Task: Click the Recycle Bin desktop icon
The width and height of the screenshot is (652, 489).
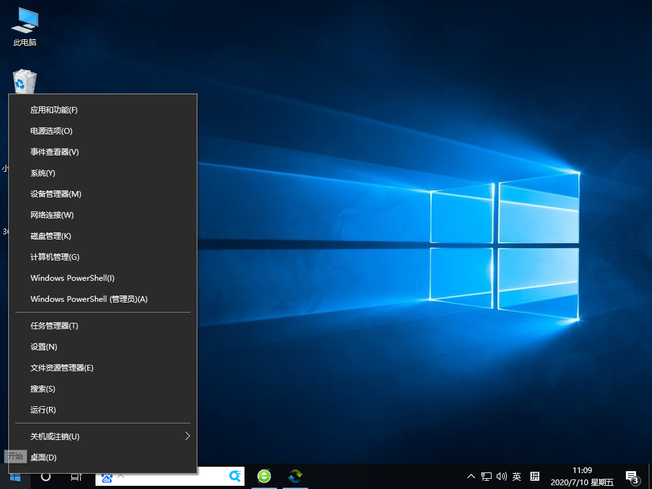Action: click(25, 81)
